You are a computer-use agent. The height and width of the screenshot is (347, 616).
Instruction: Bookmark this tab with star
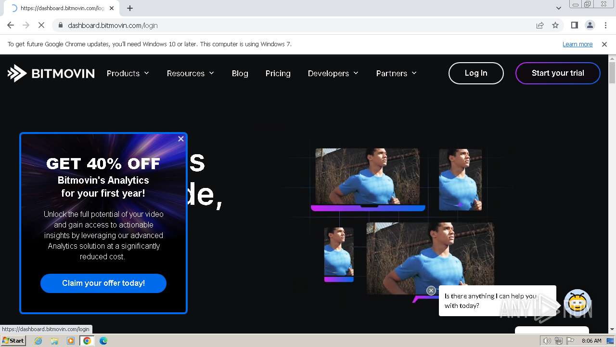coord(555,26)
